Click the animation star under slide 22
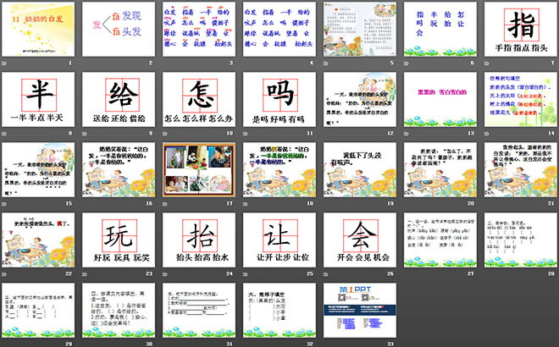The image size is (559, 347). pos(4,274)
